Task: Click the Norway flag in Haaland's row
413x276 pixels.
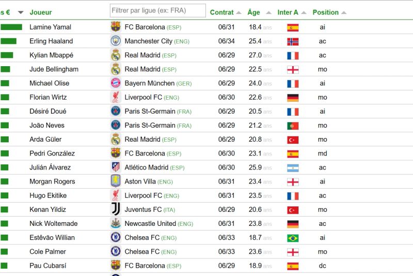Action: [x=293, y=41]
